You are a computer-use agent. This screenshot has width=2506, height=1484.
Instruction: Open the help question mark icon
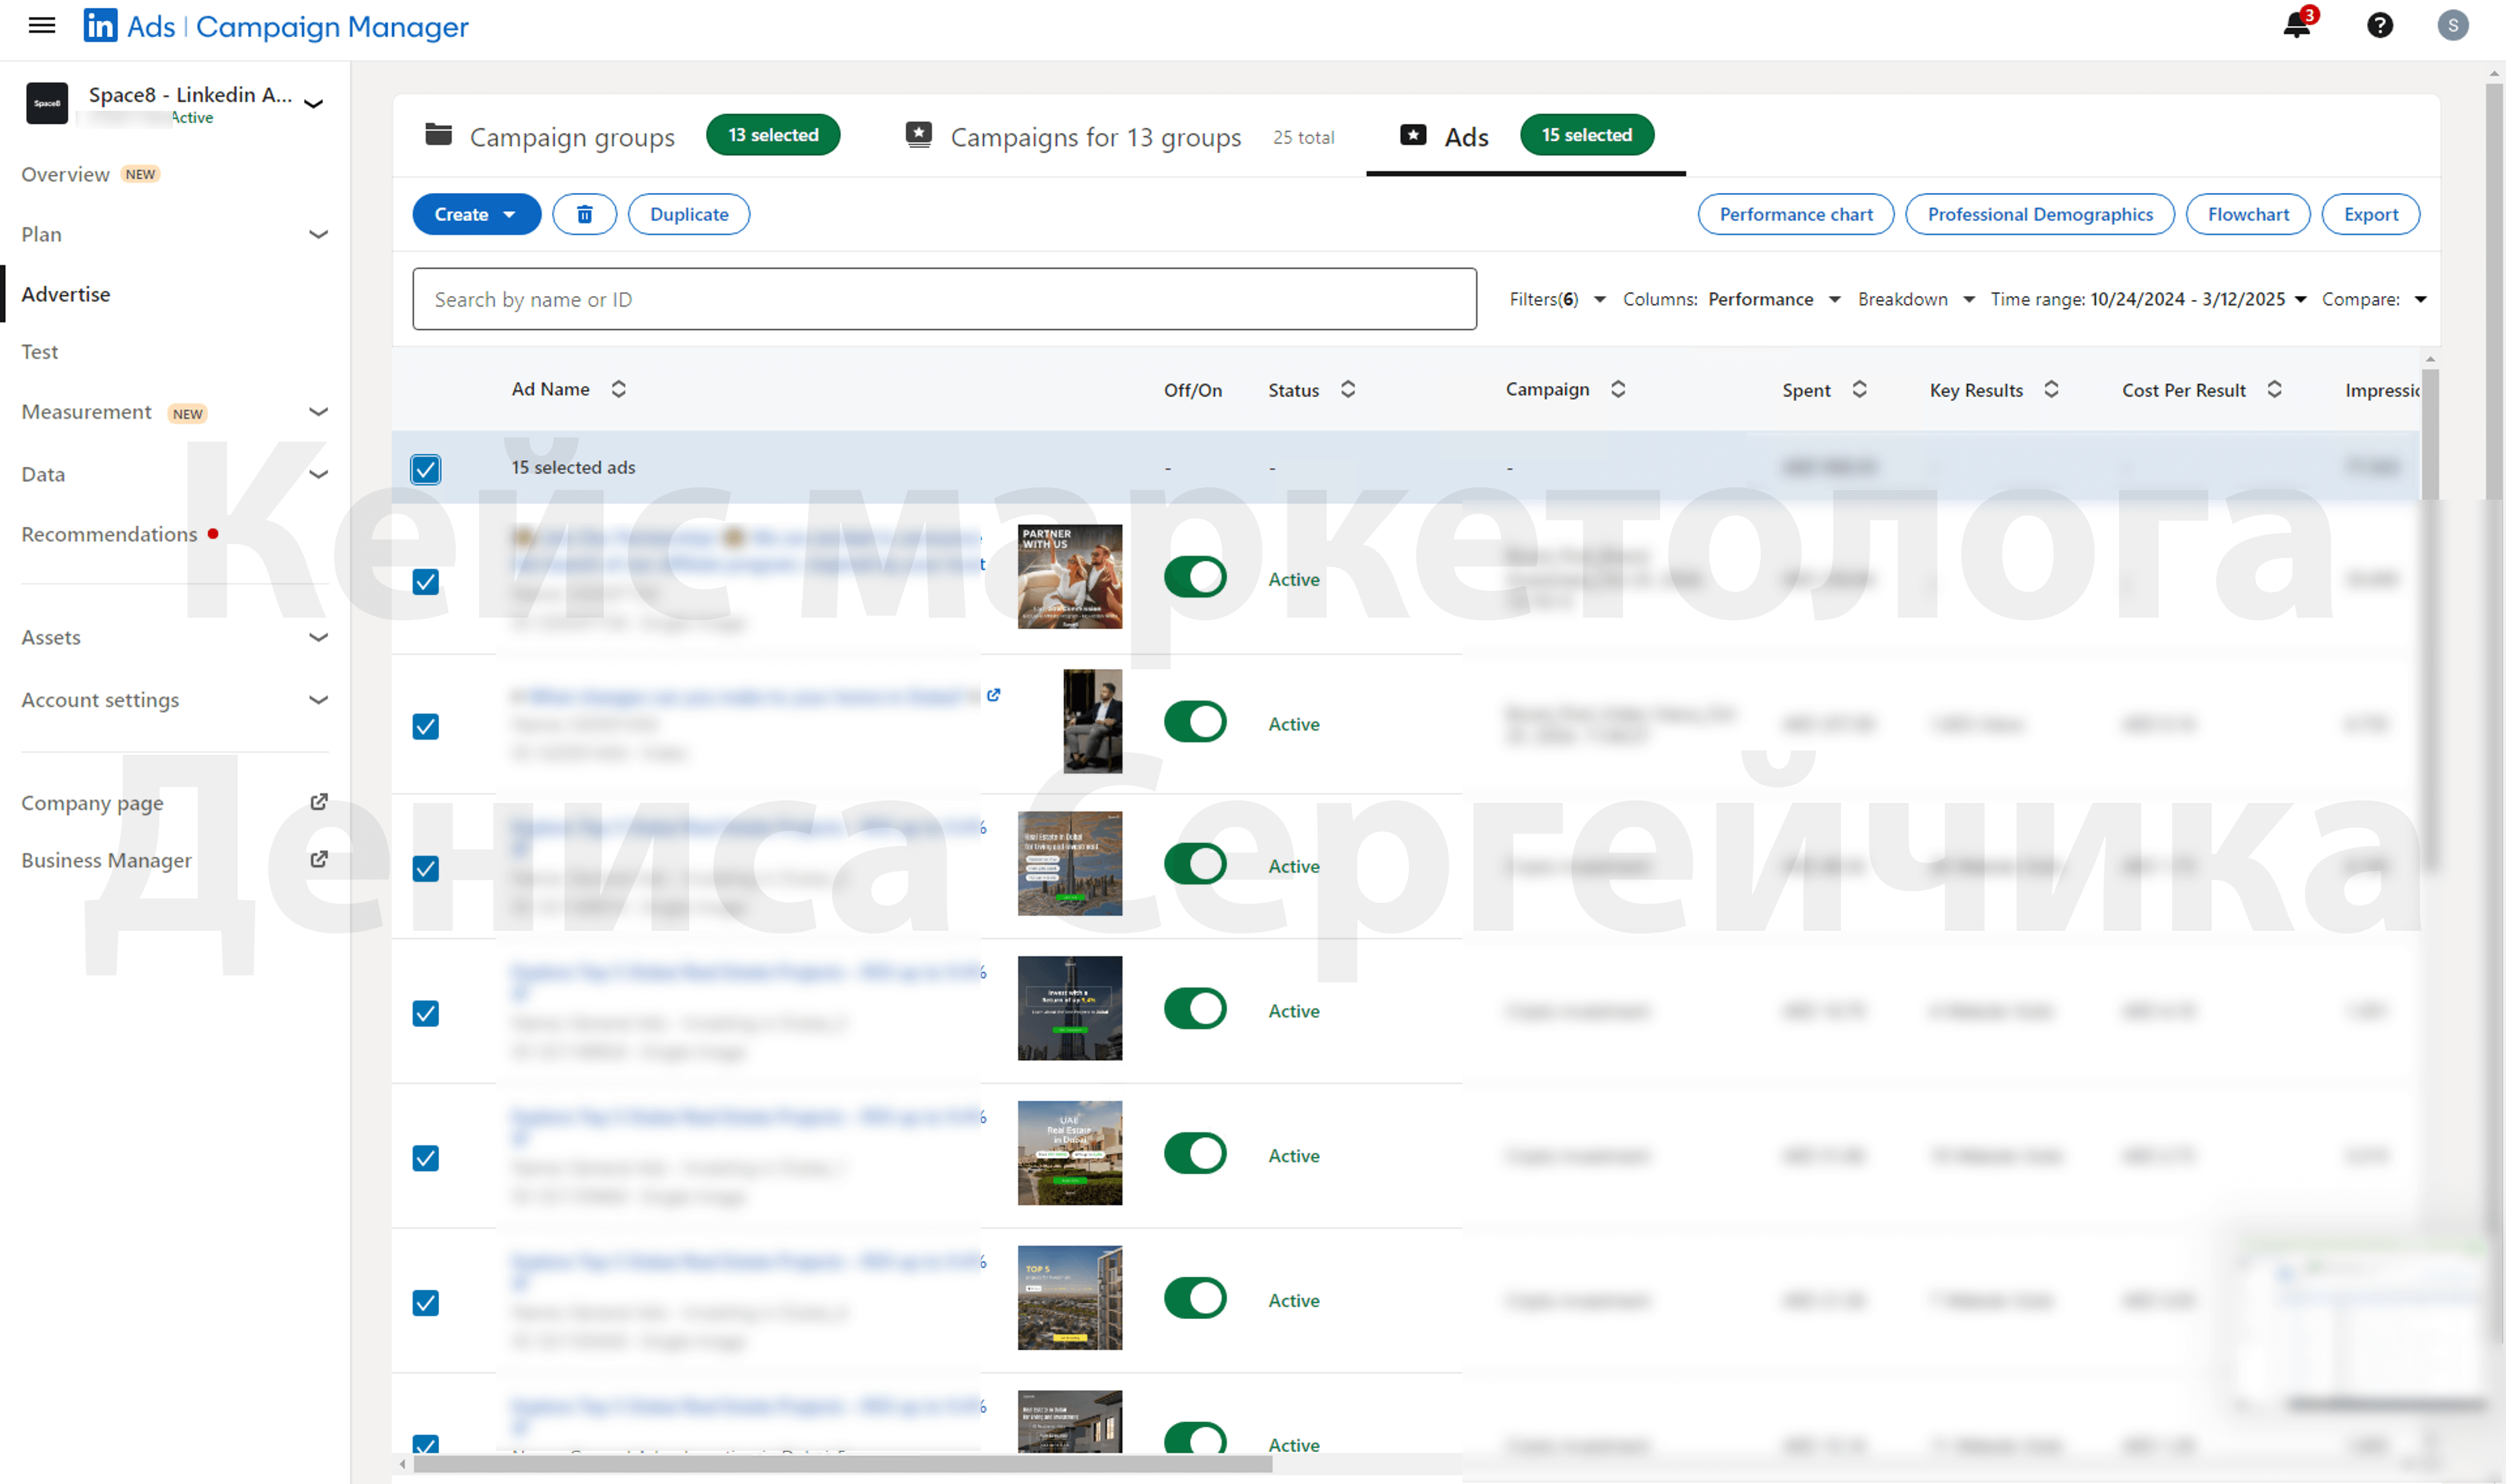click(x=2380, y=25)
